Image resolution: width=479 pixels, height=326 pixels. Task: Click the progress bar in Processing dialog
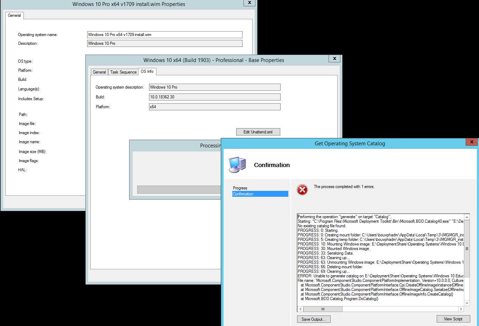[179, 189]
